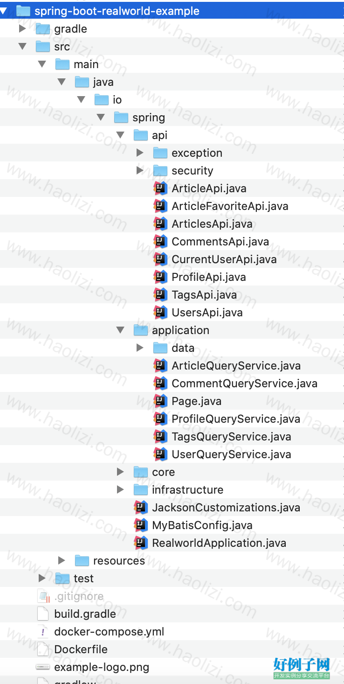This screenshot has width=344, height=684.
Task: Click the Page.java file icon
Action: pos(160,401)
